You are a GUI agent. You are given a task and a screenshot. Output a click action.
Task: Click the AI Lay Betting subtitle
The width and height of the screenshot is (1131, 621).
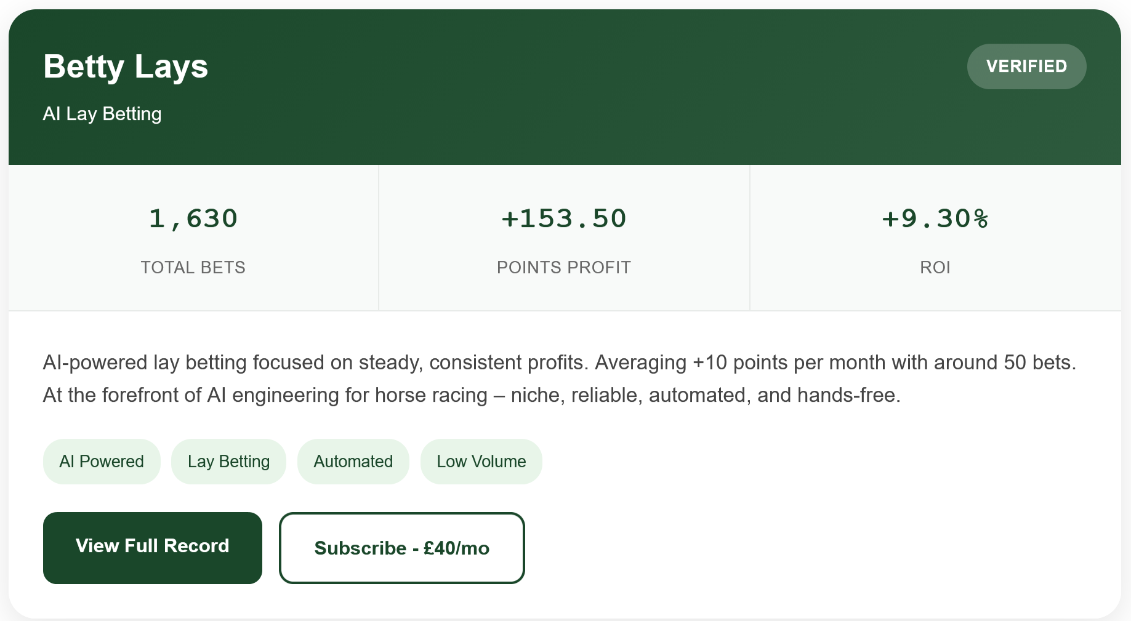tap(102, 114)
